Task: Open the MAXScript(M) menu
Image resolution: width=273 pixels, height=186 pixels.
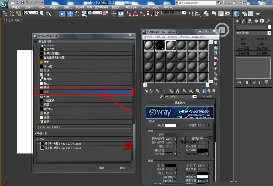Action: 150,7
